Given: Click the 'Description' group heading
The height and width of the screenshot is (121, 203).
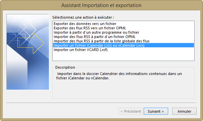Looking at the screenshot, I should point(65,67).
